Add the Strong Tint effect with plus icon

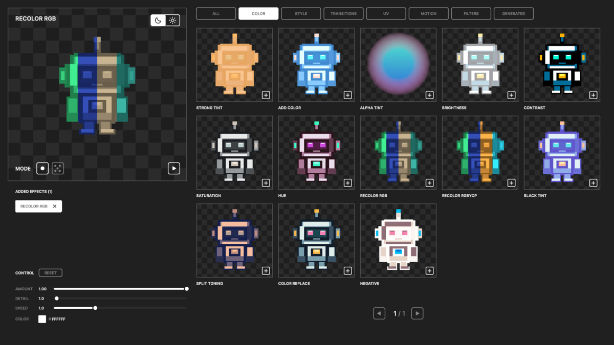click(x=266, y=95)
